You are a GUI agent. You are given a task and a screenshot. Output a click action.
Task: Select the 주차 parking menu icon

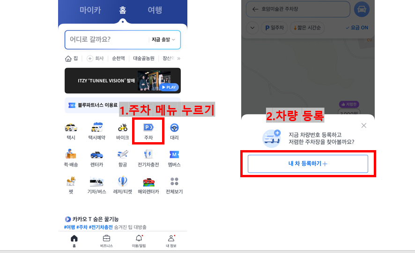tap(148, 130)
